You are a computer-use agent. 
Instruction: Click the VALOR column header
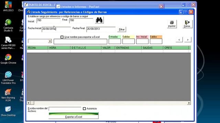(108, 48)
